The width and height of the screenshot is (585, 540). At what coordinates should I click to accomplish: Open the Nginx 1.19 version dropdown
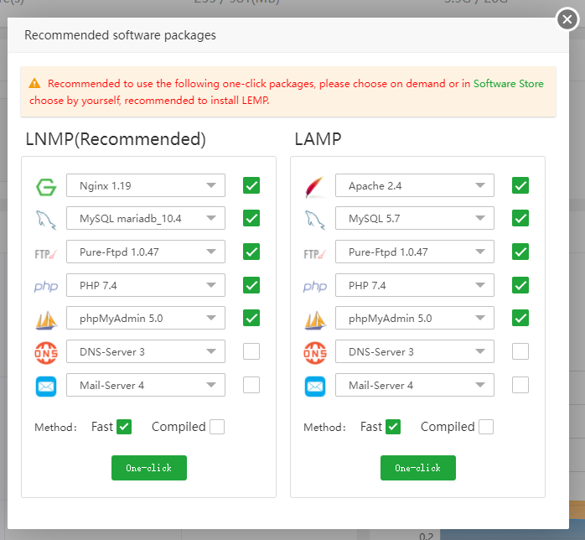pos(146,185)
